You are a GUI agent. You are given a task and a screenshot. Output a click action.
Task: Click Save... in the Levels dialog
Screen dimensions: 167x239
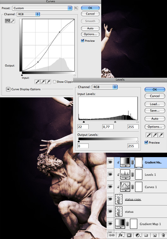coord(155,111)
